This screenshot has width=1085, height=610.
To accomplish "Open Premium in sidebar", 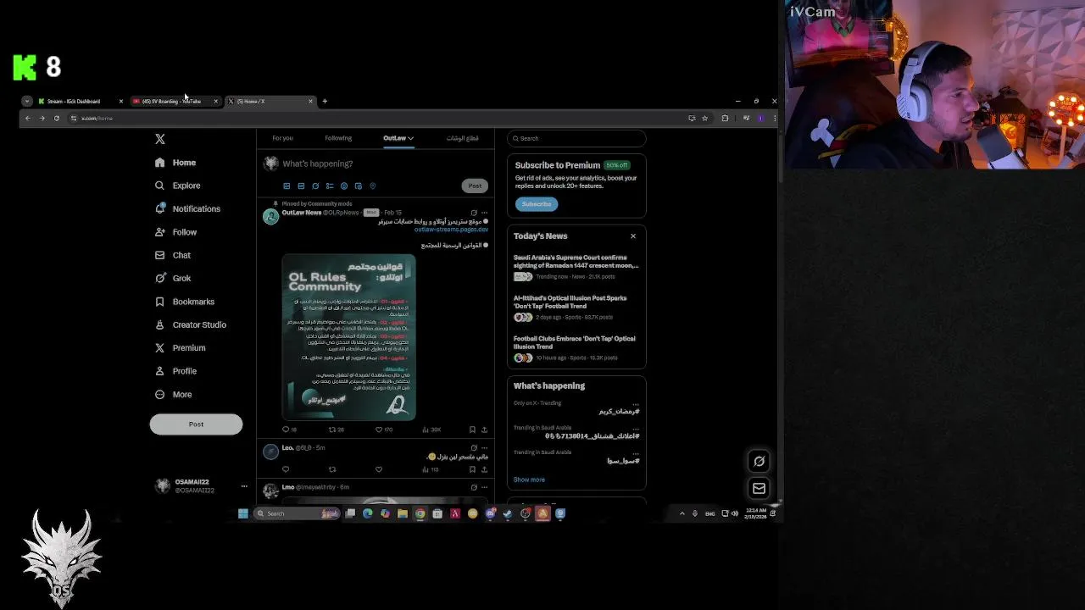I will [180, 348].
